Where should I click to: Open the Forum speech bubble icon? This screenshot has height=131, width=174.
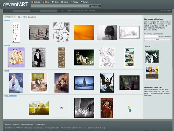click(82, 2)
